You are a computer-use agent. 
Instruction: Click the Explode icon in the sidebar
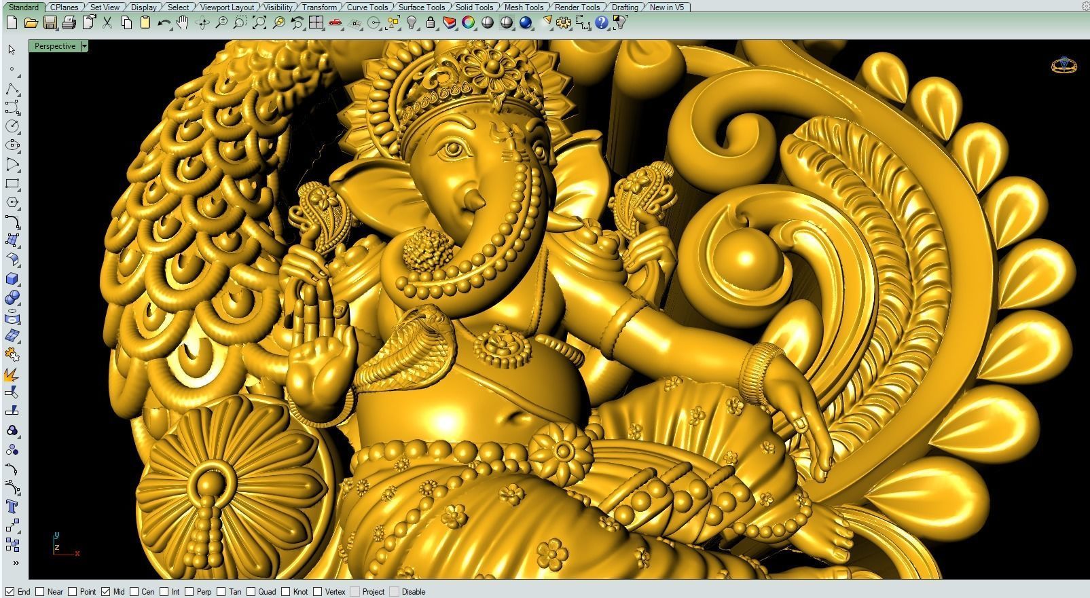tap(12, 374)
